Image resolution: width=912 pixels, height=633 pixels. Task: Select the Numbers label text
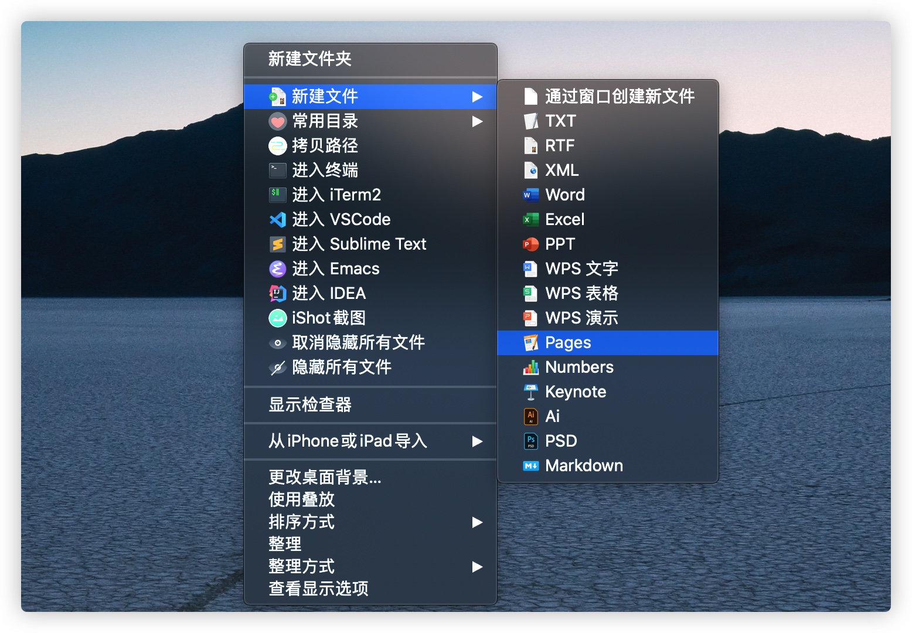579,367
